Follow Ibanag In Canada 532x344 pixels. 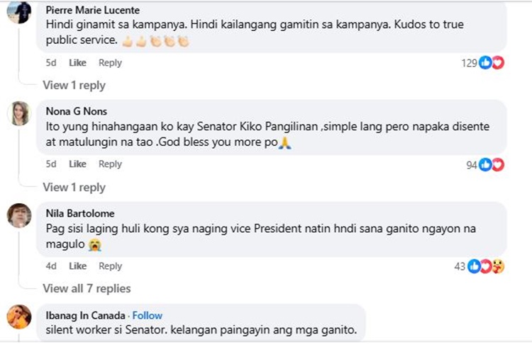tap(148, 316)
